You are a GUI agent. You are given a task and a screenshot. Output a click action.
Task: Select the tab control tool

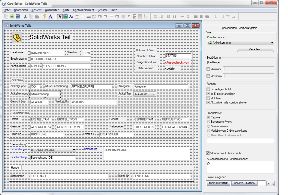tap(123, 17)
